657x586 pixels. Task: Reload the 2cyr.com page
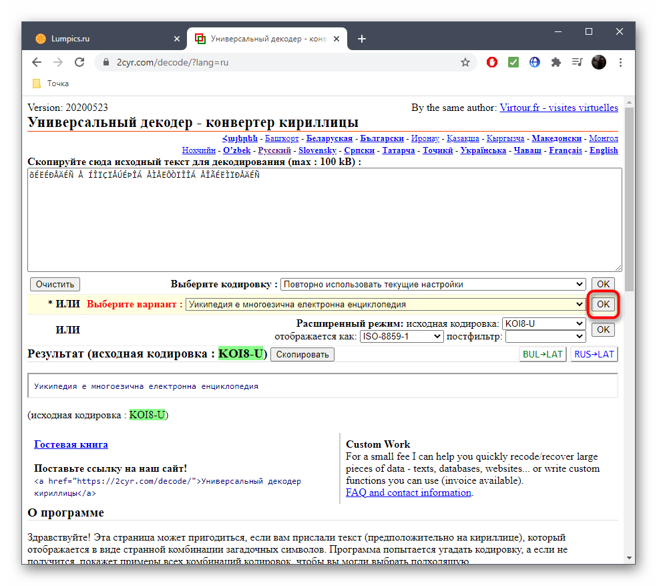[x=79, y=63]
